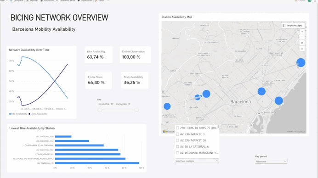
Task: Click the Dock Availability legend entry
Action: [x=38, y=114]
